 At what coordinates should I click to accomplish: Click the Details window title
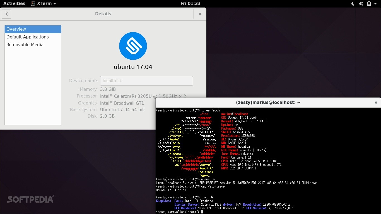tap(103, 14)
